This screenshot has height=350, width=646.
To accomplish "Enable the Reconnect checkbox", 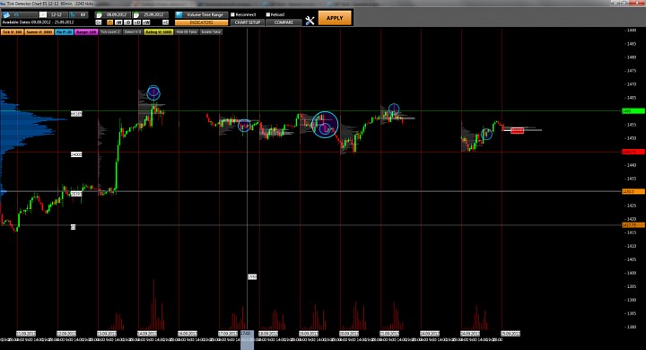I will tap(232, 15).
